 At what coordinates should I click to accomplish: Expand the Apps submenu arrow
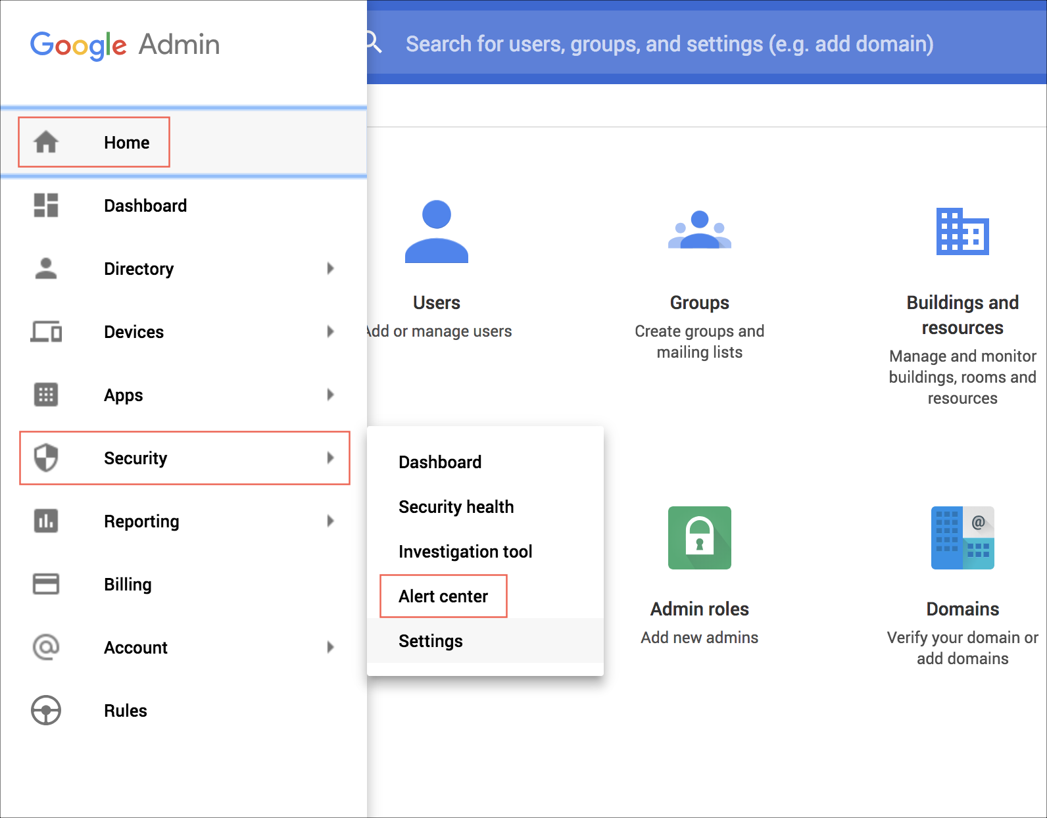pos(330,395)
